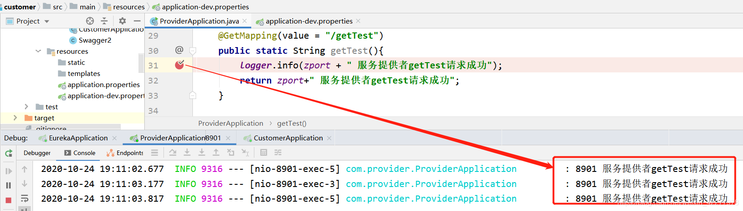743x211 pixels.
Task: Toggle the breakpoint on line 31
Action: pyautogui.click(x=180, y=65)
